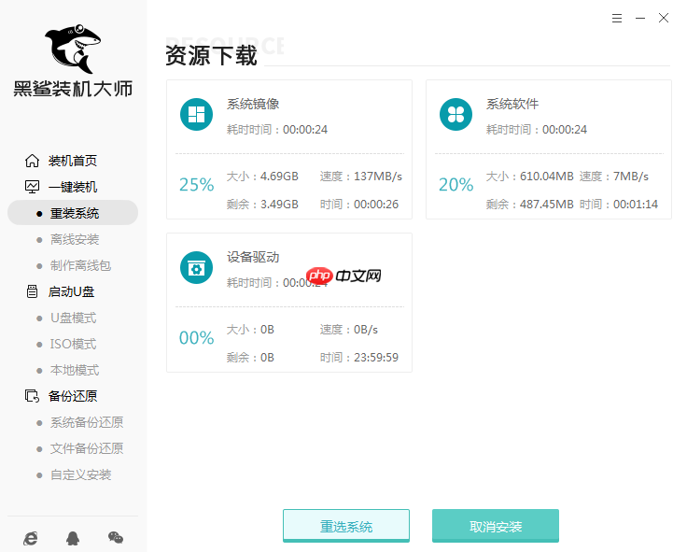This screenshot has height=552, width=687.
Task: Click 速度：0B/s text
Action: click(x=349, y=330)
